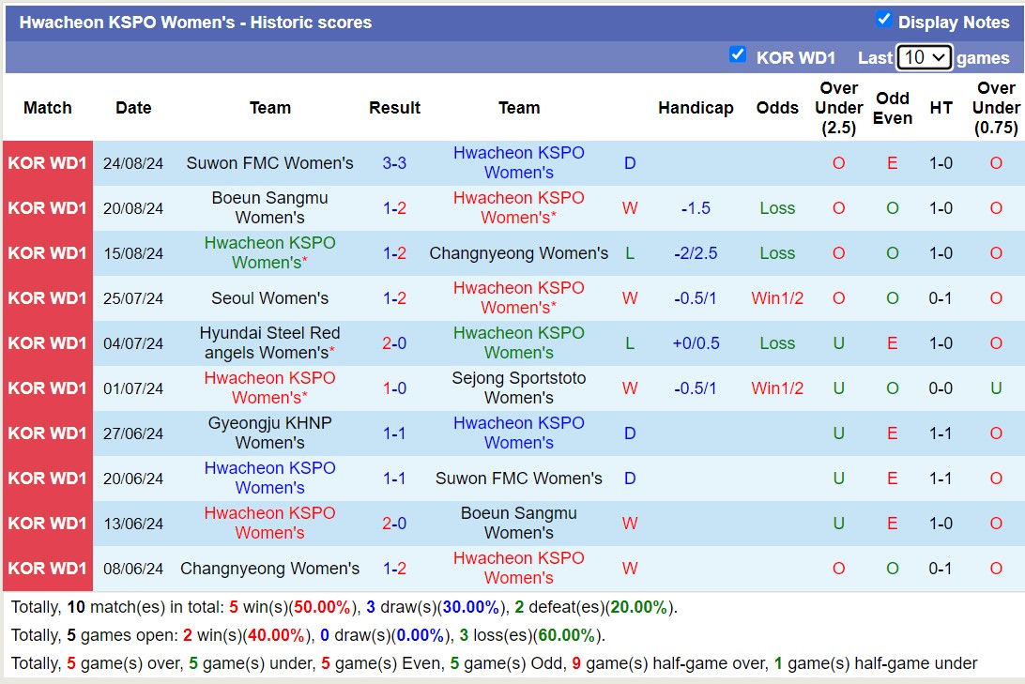The width and height of the screenshot is (1025, 684).
Task: Open Hwacheon KSPO Women's link in first row
Action: click(x=519, y=162)
